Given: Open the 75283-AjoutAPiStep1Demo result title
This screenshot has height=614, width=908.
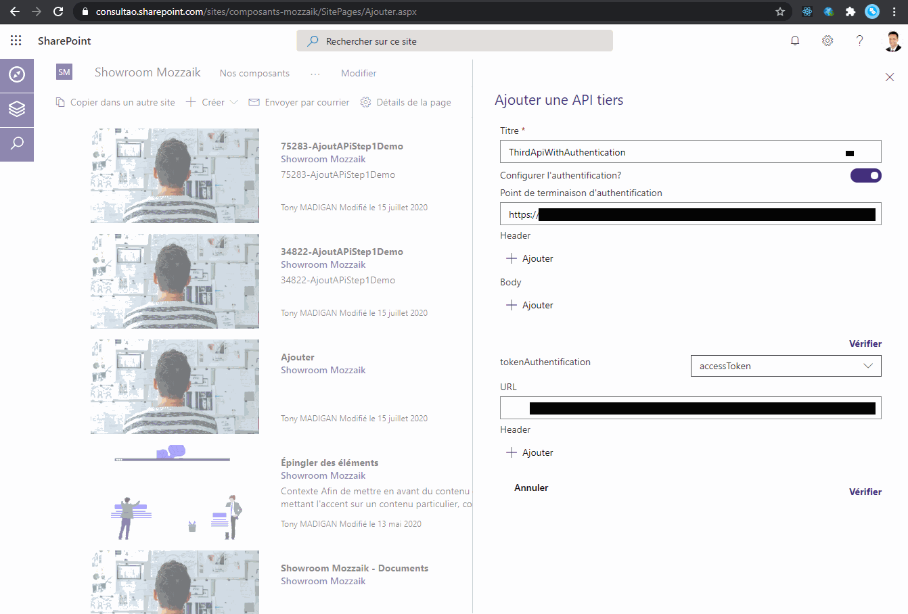Looking at the screenshot, I should tap(342, 146).
